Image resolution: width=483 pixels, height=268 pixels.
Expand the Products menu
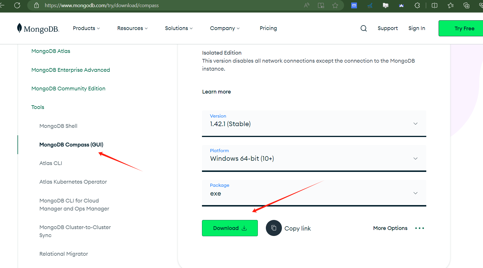(86, 28)
